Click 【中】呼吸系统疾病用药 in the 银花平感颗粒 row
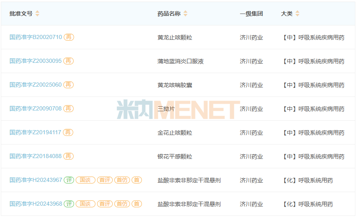357x218 pixels. tap(313, 157)
